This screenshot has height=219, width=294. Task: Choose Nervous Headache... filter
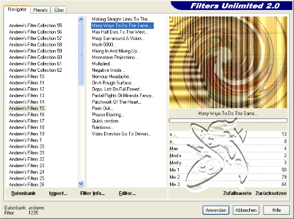pos(112,77)
